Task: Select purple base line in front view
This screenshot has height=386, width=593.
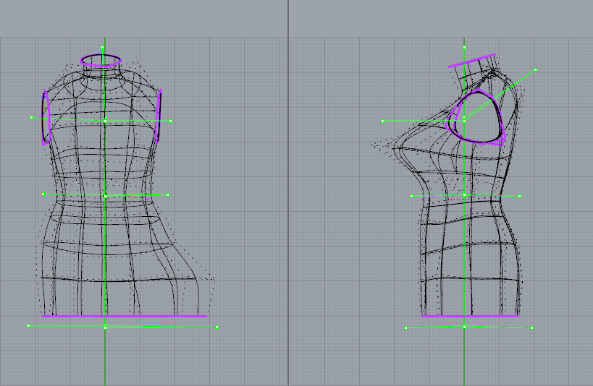Action: [x=125, y=316]
